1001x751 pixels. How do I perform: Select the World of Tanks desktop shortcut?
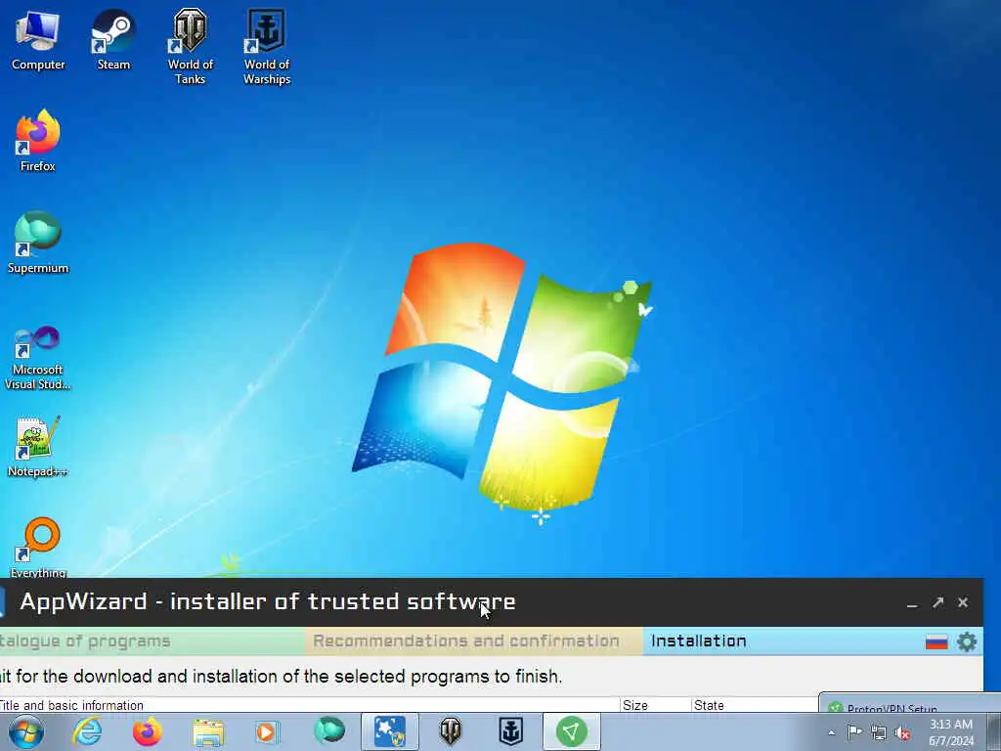(191, 47)
